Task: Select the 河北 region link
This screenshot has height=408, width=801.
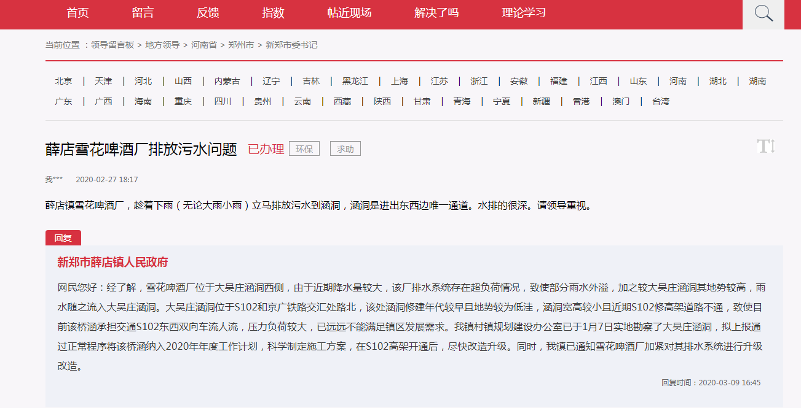Action: tap(143, 81)
